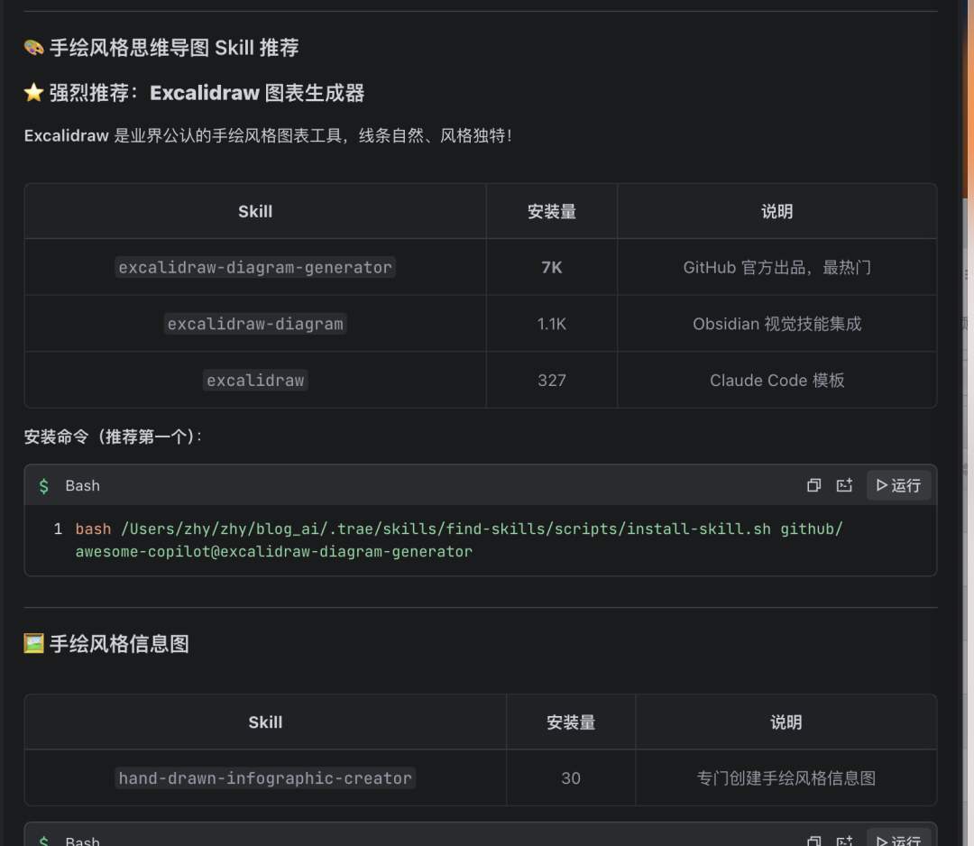This screenshot has width=974, height=846.
Task: Click the 安装量 header above 30
Action: coord(571,722)
